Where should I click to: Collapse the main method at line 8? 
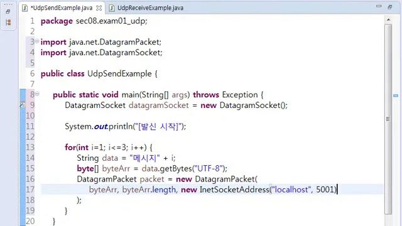(x=37, y=94)
